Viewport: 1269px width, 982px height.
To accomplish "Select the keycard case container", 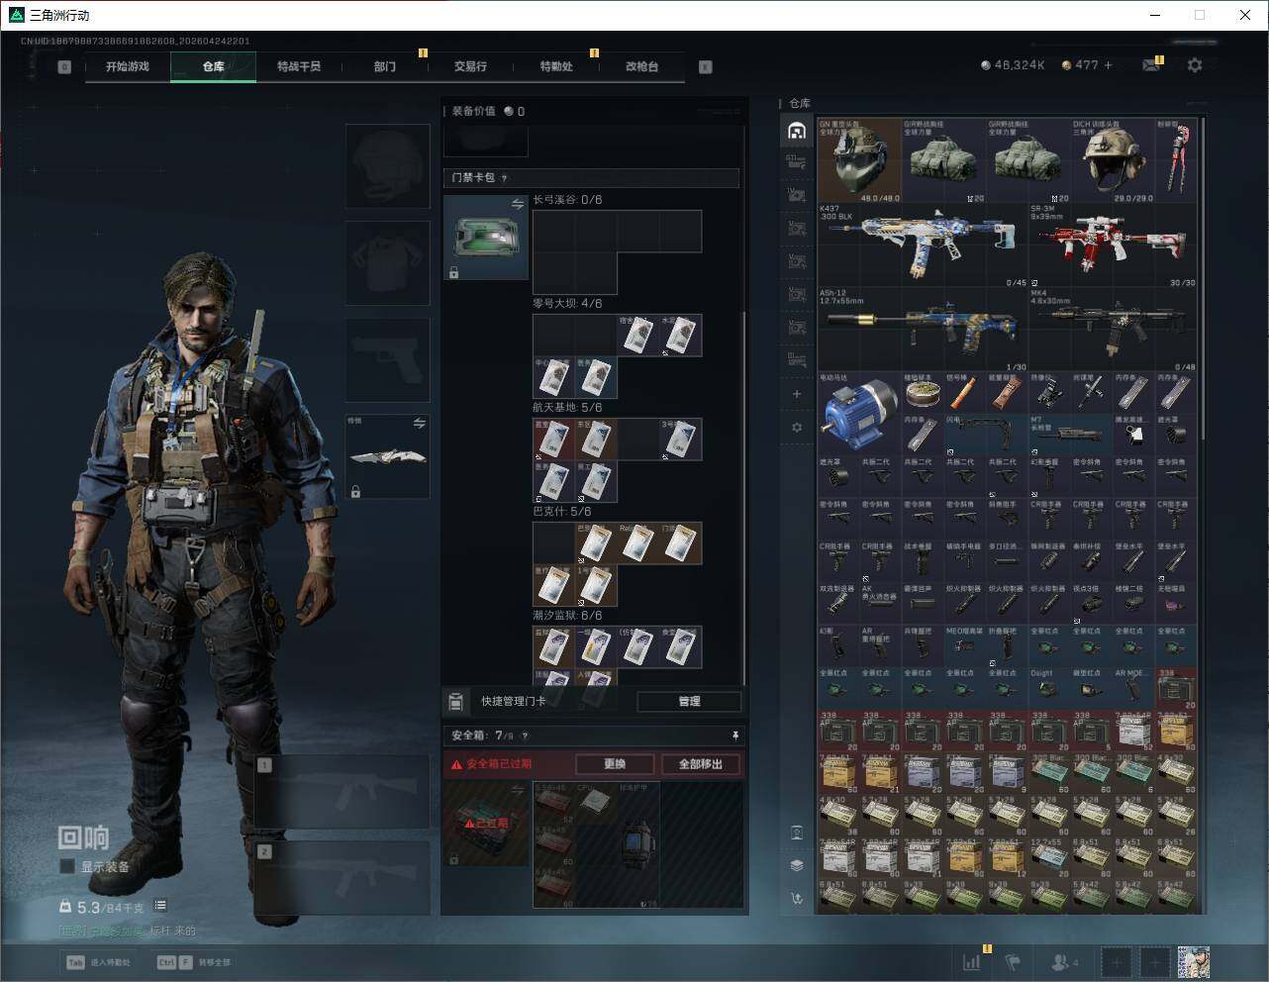I will [x=486, y=237].
